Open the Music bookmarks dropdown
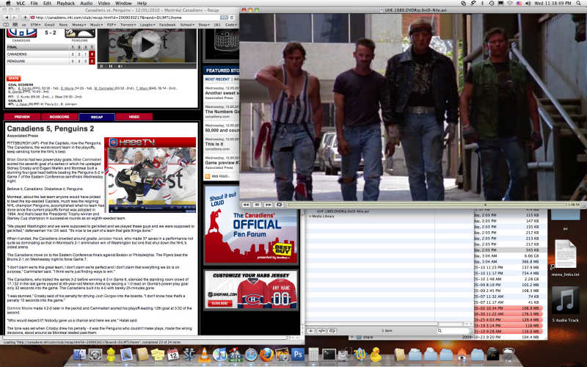Screen dimensions: 587x367 click(96, 25)
